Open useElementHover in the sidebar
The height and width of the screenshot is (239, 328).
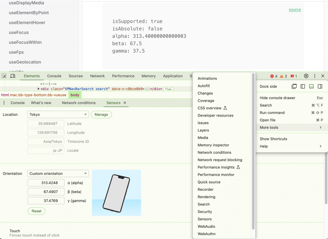pyautogui.click(x=27, y=22)
